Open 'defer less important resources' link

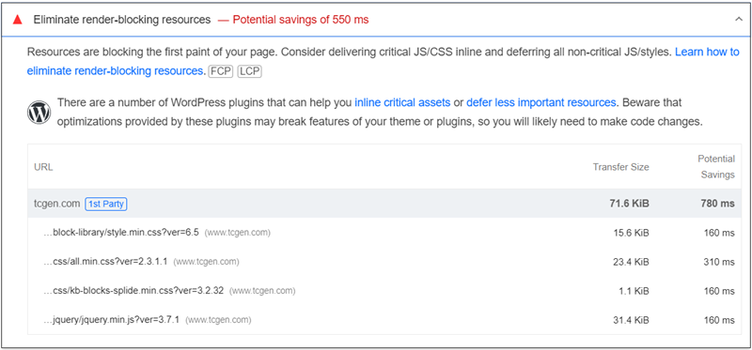click(541, 102)
